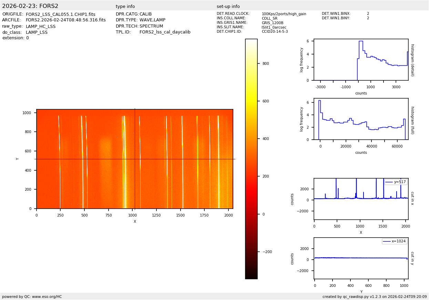
Task: Click the grism name GRIS_1200B
Action: (272, 23)
